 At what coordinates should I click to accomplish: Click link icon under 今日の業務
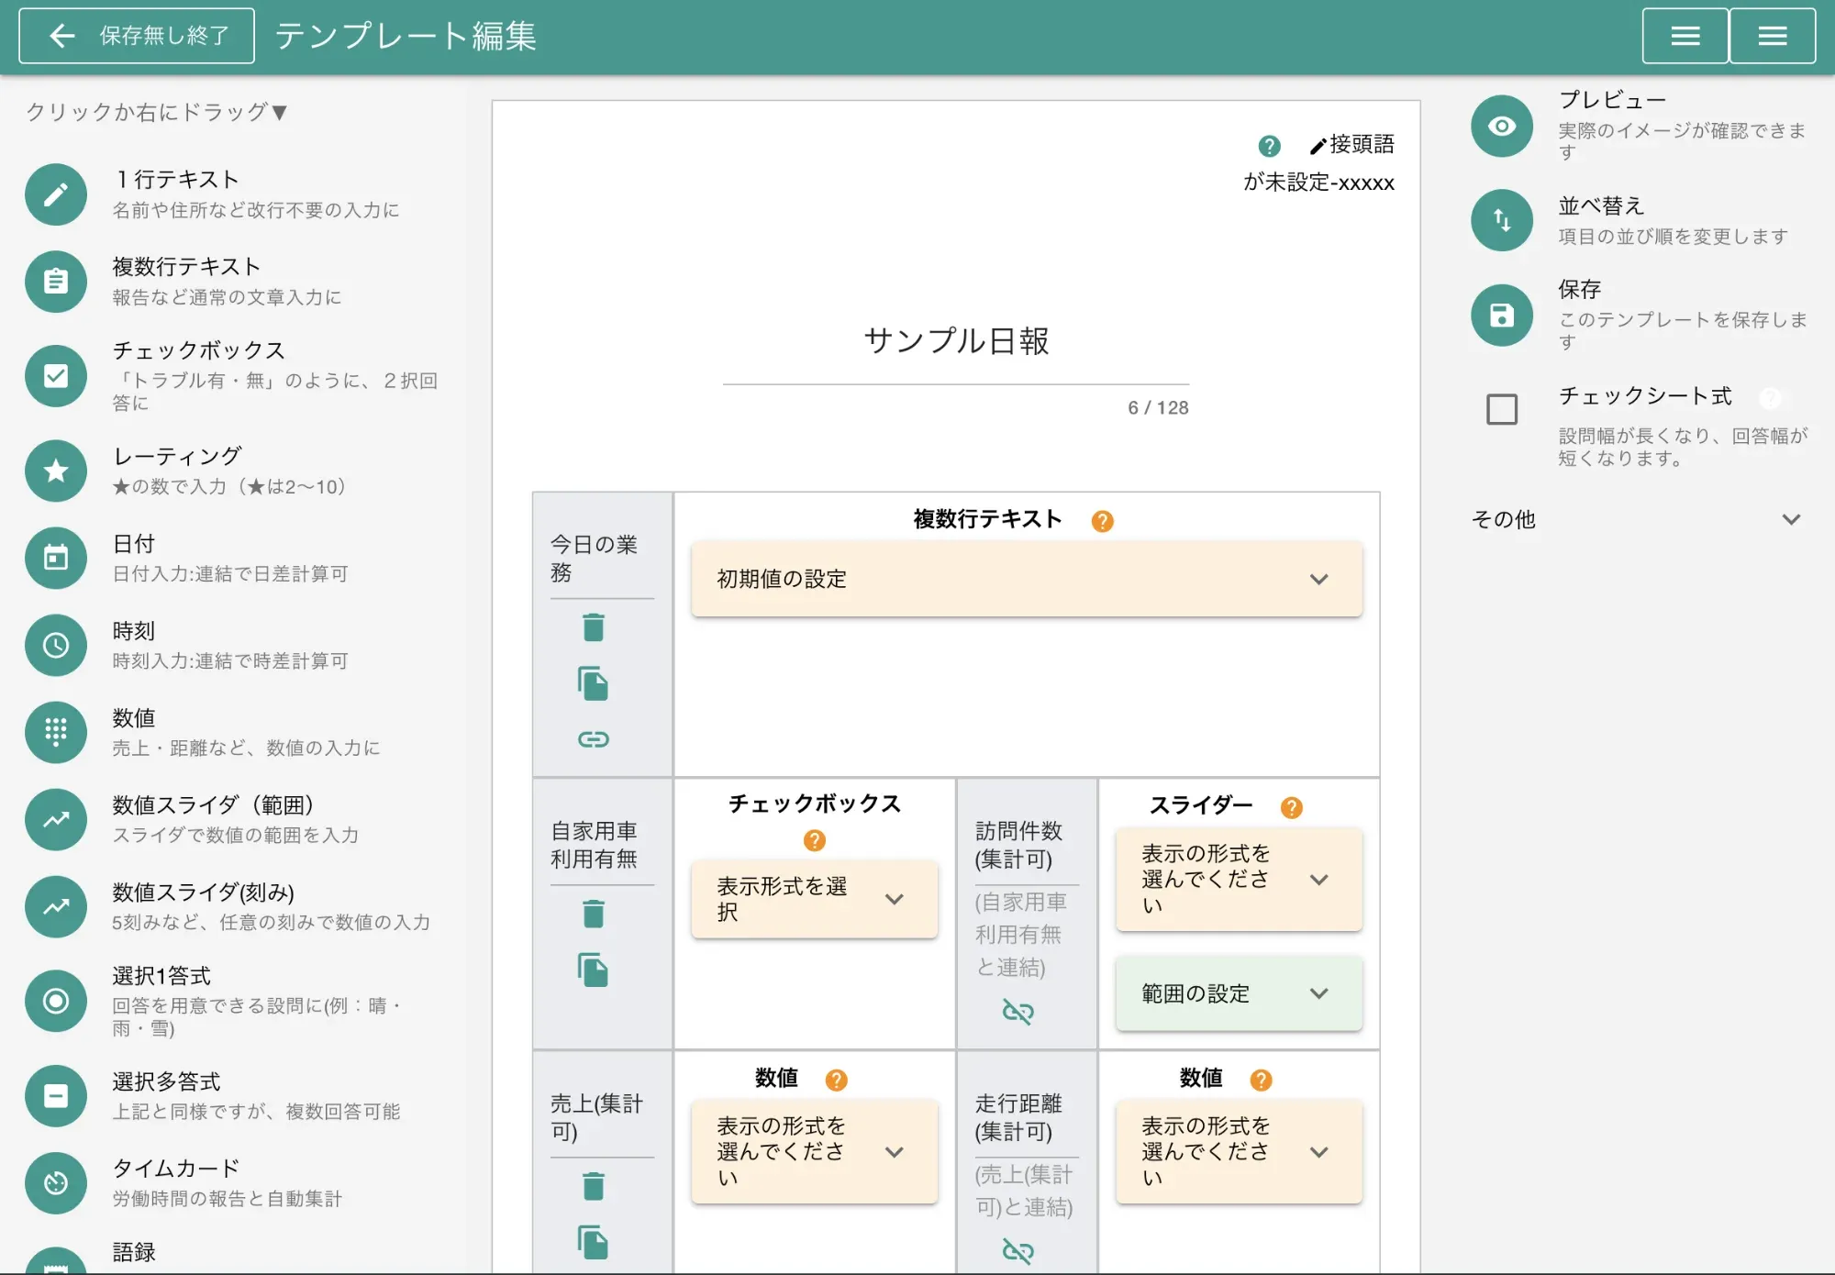point(594,739)
